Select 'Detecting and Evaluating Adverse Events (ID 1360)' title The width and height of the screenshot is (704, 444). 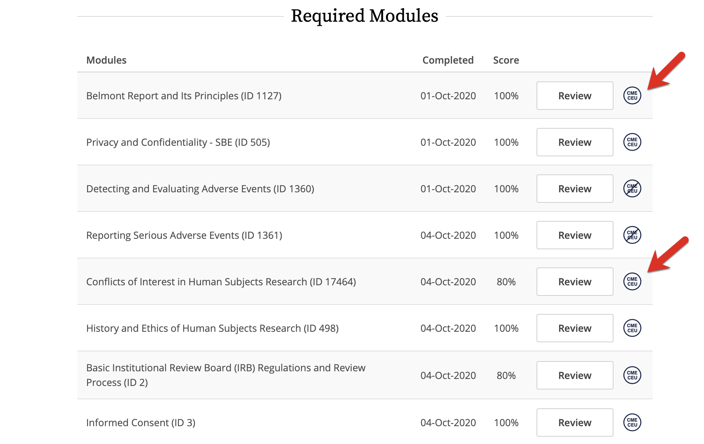pos(200,189)
